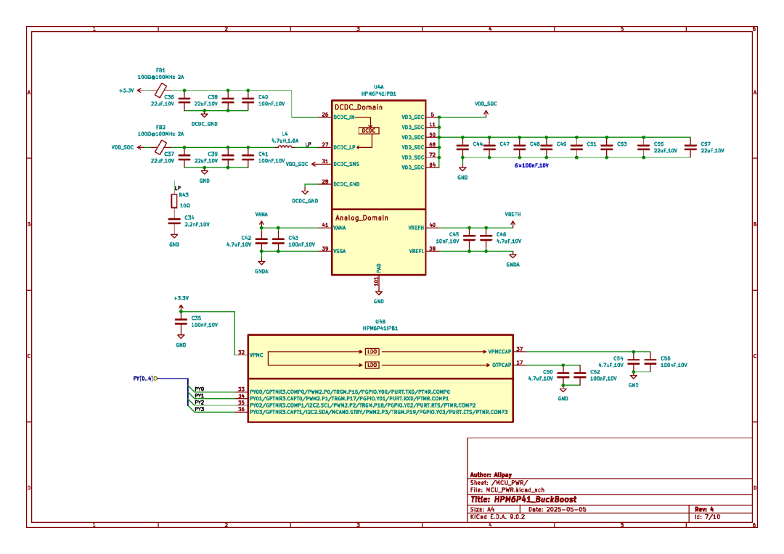The image size is (784, 554).
Task: Select resistor R43 10Ω symbol
Action: (173, 201)
